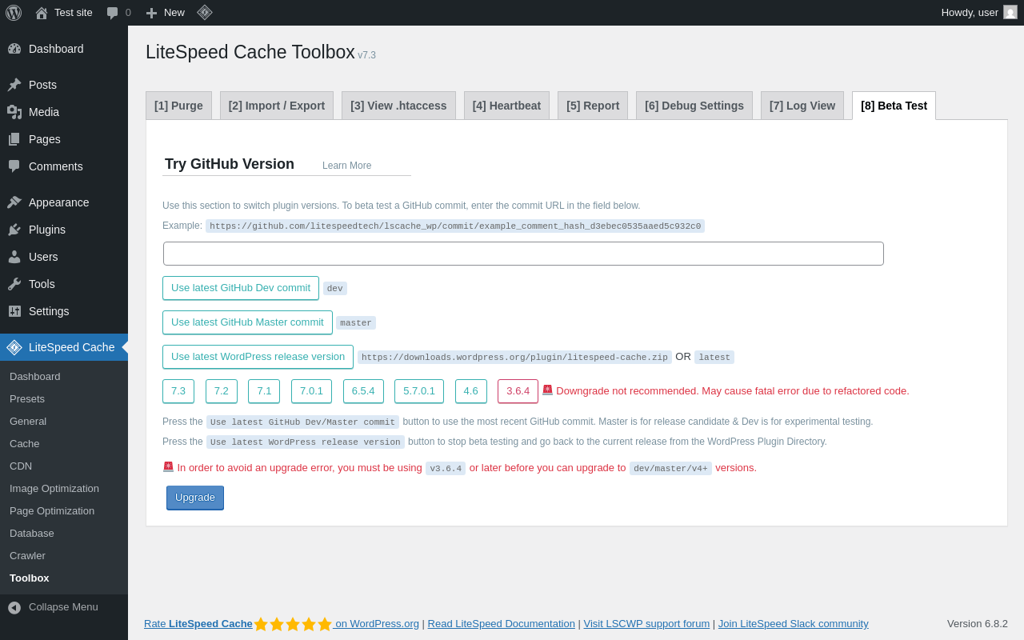Screen dimensions: 1024x640
Task: Open the Test site home icon
Action: click(42, 13)
